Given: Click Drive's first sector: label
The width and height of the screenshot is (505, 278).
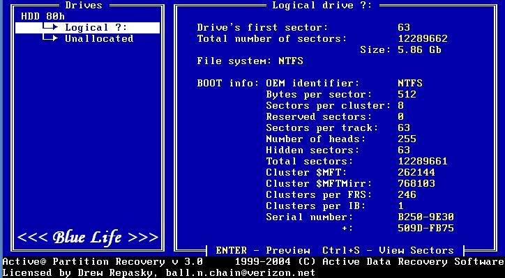Looking at the screenshot, I should coord(262,28).
